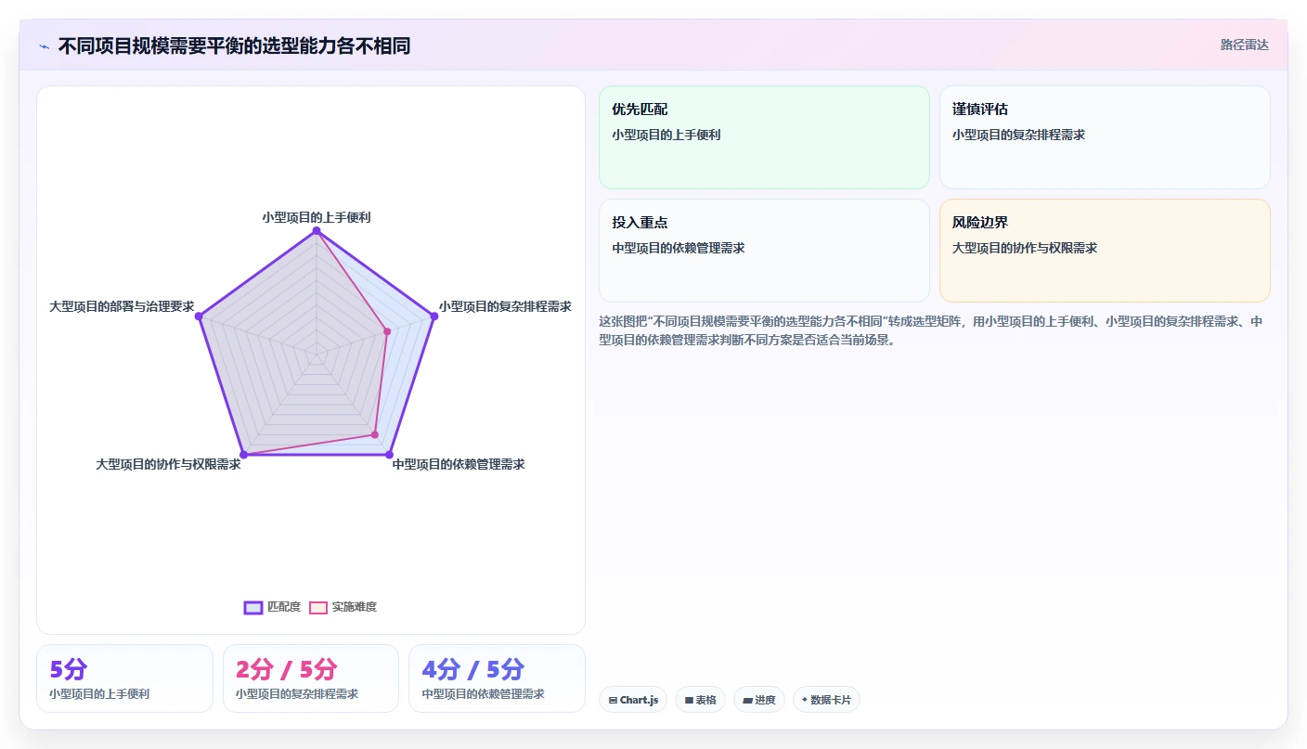Viewport: 1307px width, 749px height.
Task: Click radar axis label 小型项目的上手便利
Action: 317,217
